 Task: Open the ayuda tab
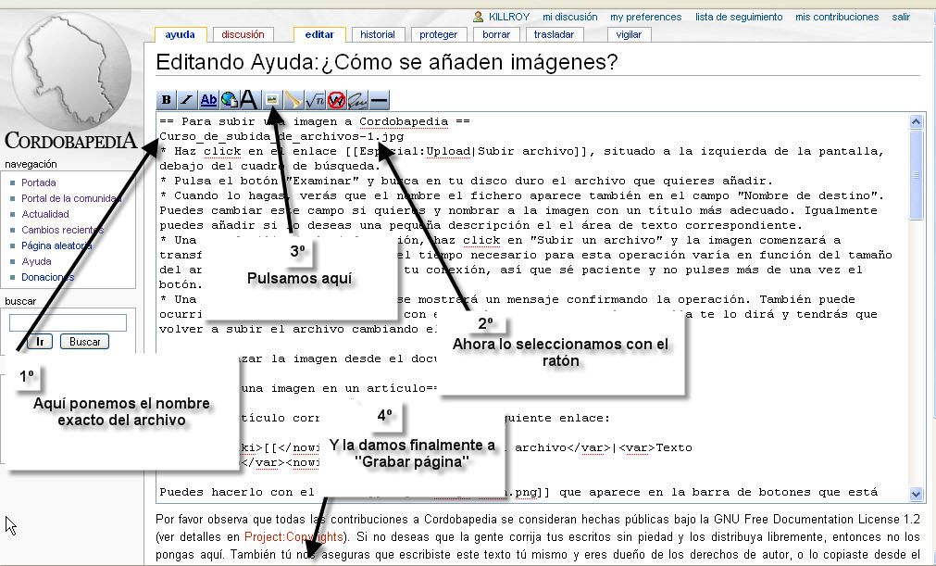click(181, 34)
